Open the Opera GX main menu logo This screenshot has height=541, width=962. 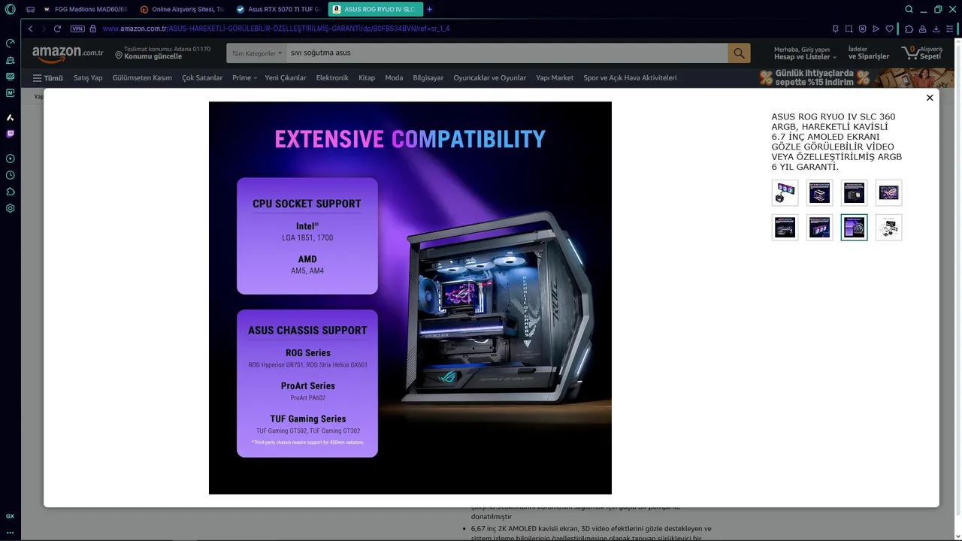[10, 9]
